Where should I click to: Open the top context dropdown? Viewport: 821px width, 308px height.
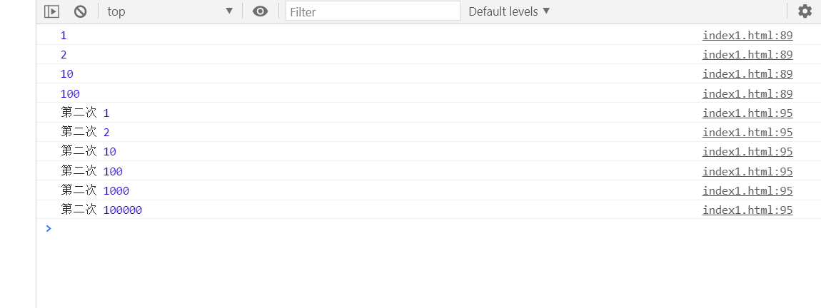click(170, 11)
